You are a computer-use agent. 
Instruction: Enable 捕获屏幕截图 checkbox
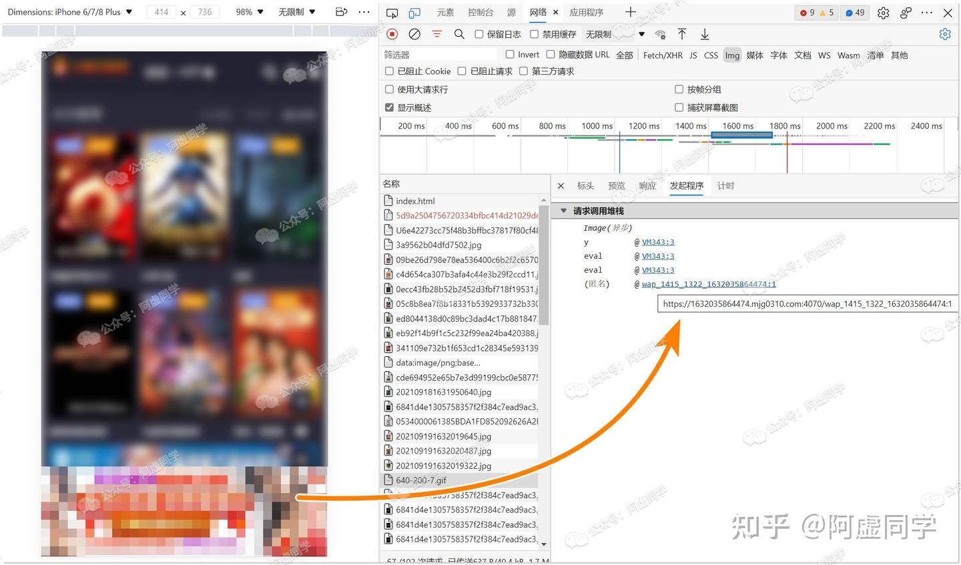tap(679, 107)
